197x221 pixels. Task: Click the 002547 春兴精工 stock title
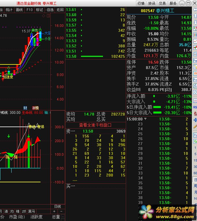[x=157, y=11]
